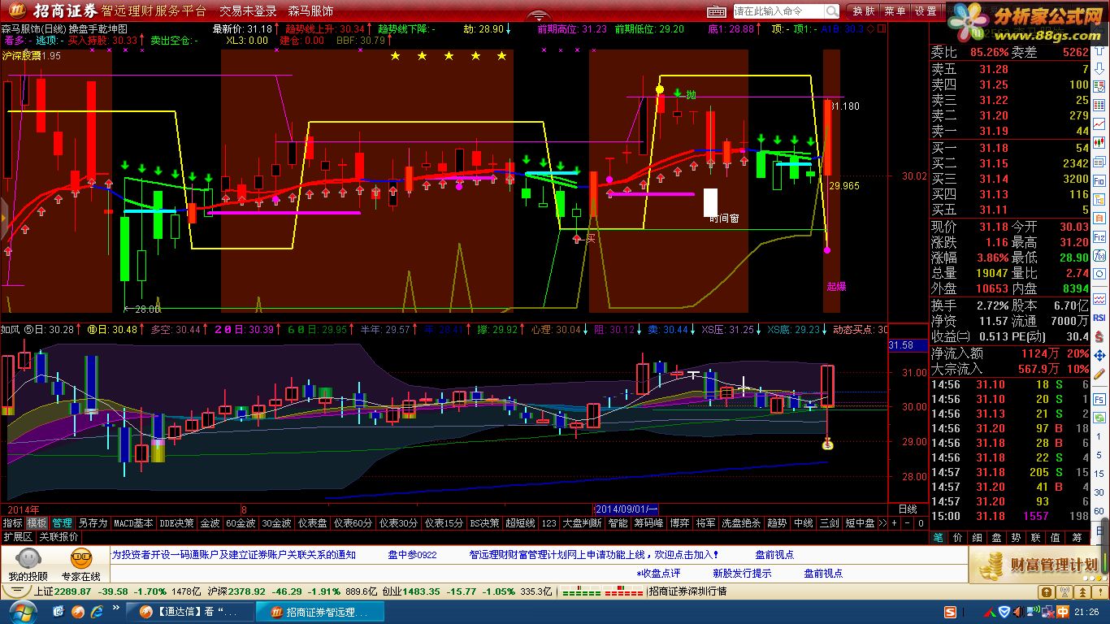This screenshot has width=1110, height=624.
Task: Click the magnifier search icon in command box
Action: click(832, 11)
